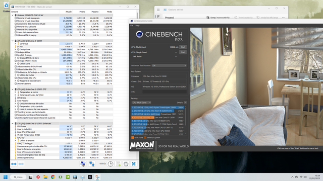Select Core i9-9880H ranking row
This screenshot has width=323, height=181.
[x=157, y=121]
